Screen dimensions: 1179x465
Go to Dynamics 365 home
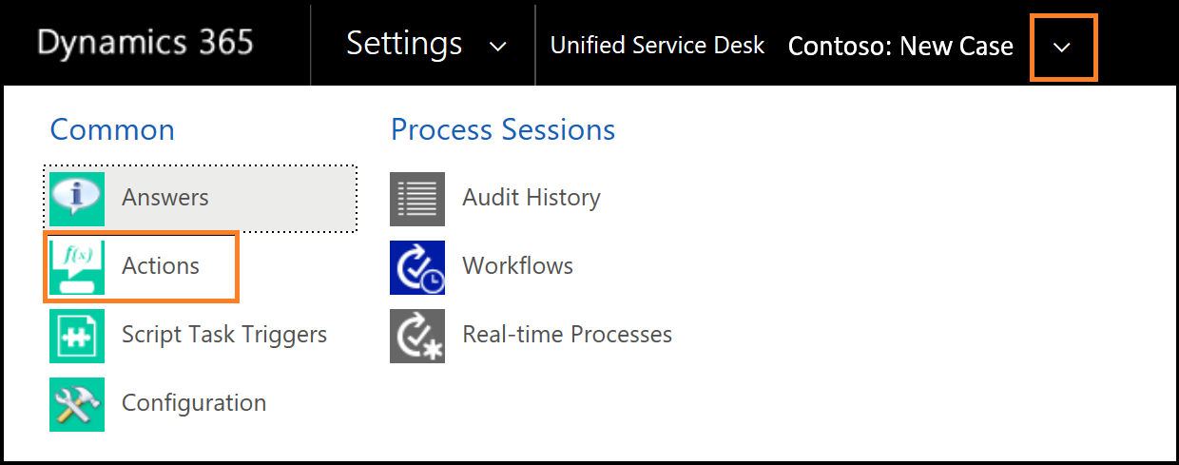point(145,43)
